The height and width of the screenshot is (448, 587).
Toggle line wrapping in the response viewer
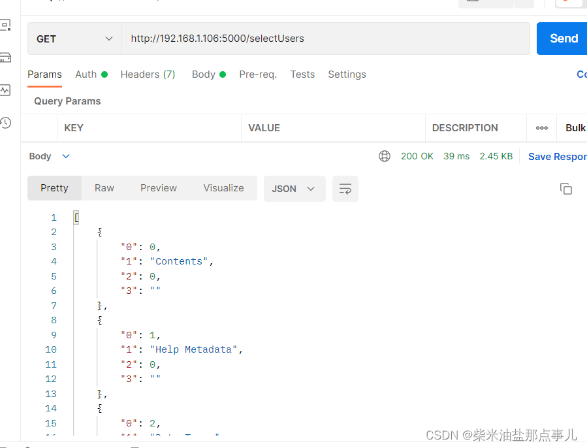click(x=345, y=188)
